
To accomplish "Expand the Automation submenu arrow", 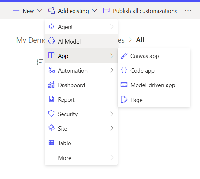I will 112,70.
